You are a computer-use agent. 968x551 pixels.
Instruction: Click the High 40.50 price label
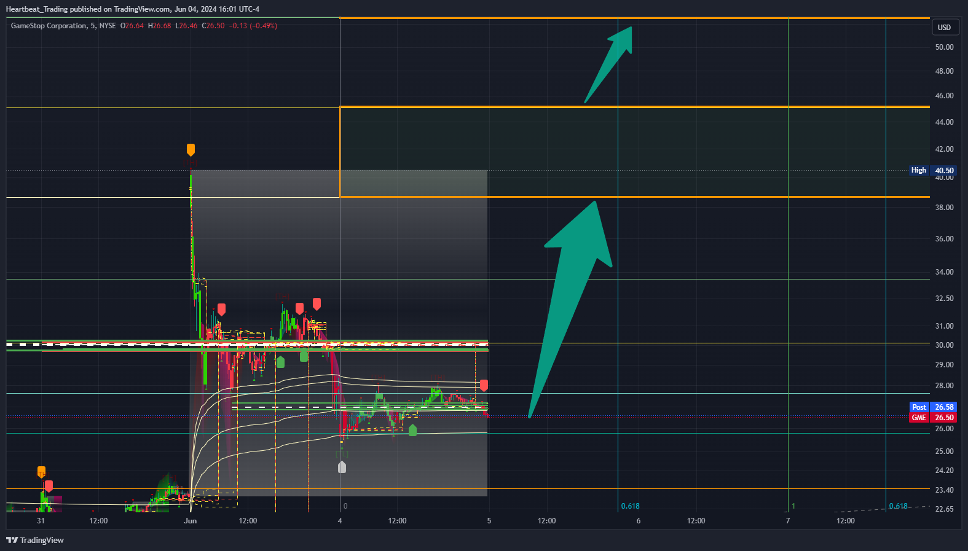tap(932, 170)
